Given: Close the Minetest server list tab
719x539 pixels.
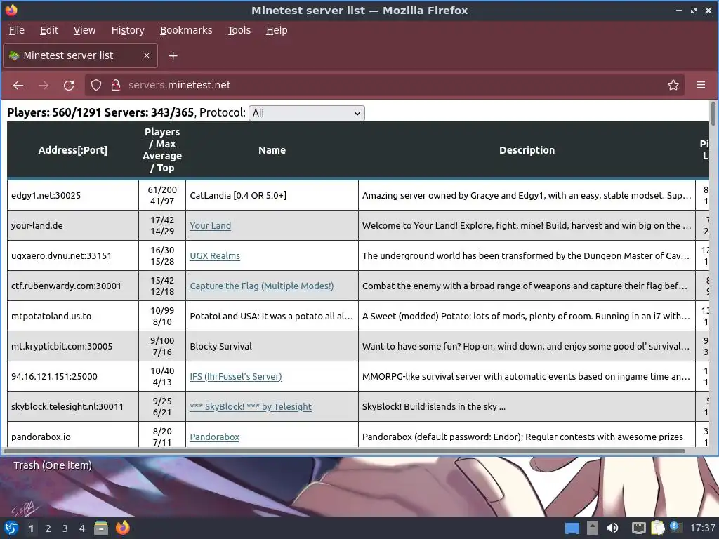Looking at the screenshot, I should [147, 55].
